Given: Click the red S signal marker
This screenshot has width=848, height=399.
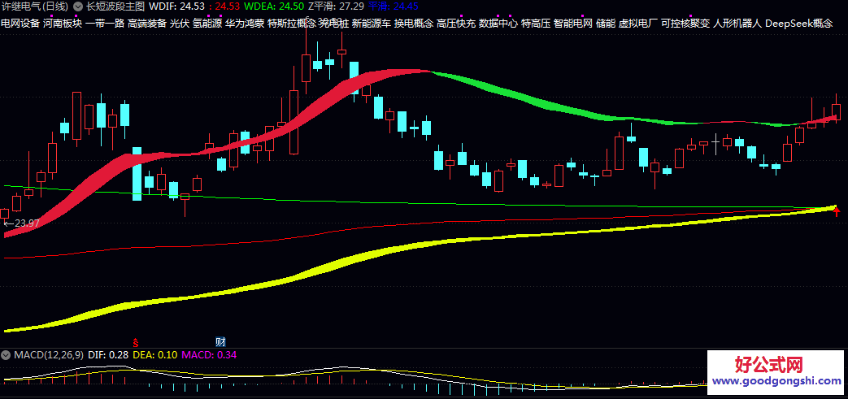Looking at the screenshot, I should click(137, 341).
